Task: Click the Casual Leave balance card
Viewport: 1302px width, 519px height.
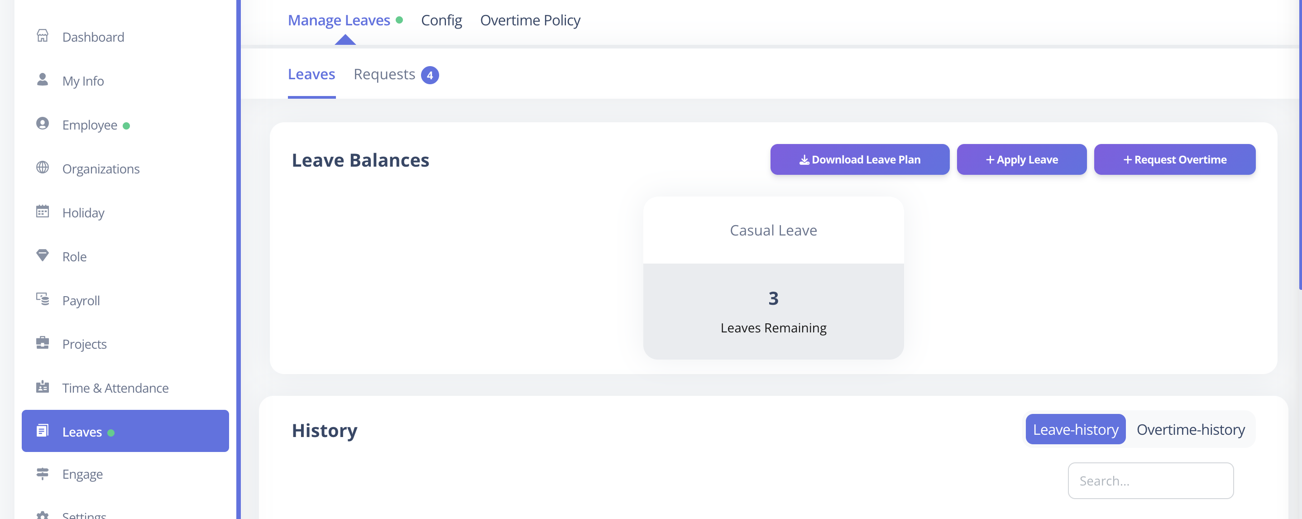Action: (773, 278)
